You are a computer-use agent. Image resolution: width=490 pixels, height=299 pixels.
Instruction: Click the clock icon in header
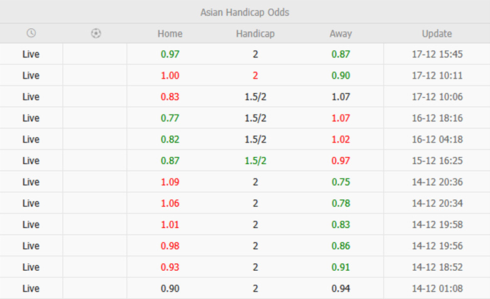point(31,33)
